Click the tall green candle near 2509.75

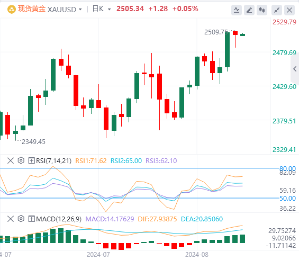pyautogui.click(x=228, y=50)
